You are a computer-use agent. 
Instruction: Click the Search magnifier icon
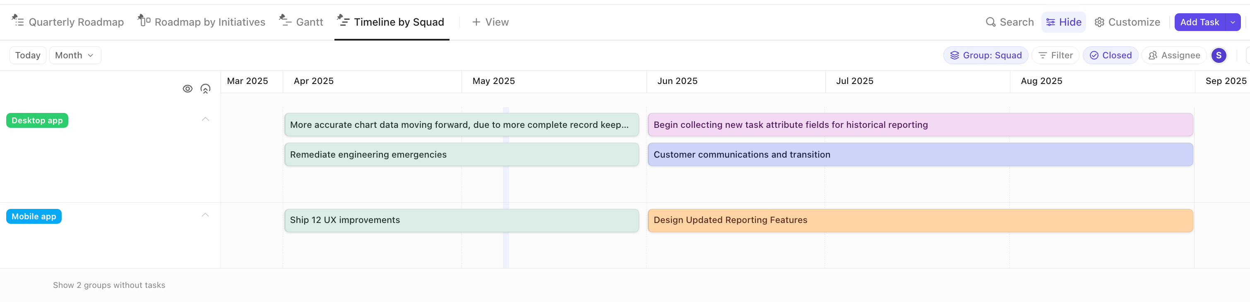click(990, 22)
